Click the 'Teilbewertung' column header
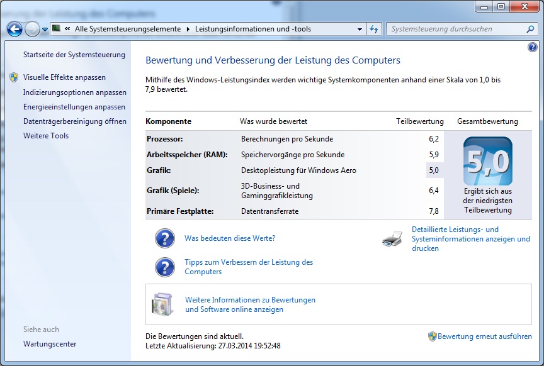 tap(420, 121)
